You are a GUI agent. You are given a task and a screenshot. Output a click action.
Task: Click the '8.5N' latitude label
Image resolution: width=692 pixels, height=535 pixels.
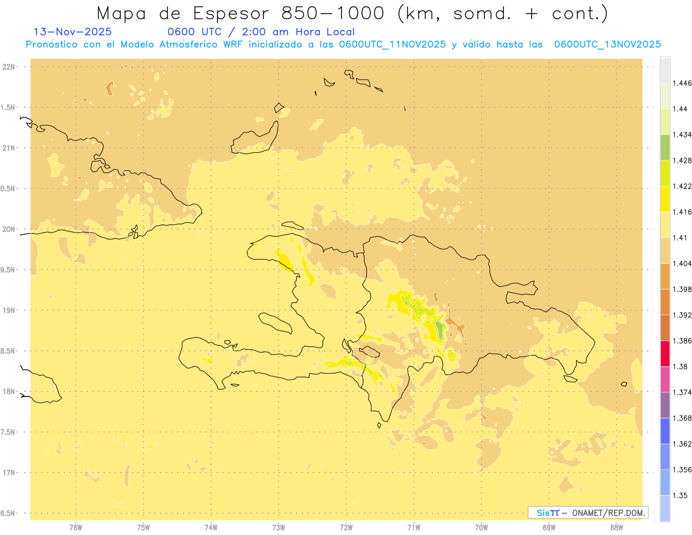(x=9, y=351)
